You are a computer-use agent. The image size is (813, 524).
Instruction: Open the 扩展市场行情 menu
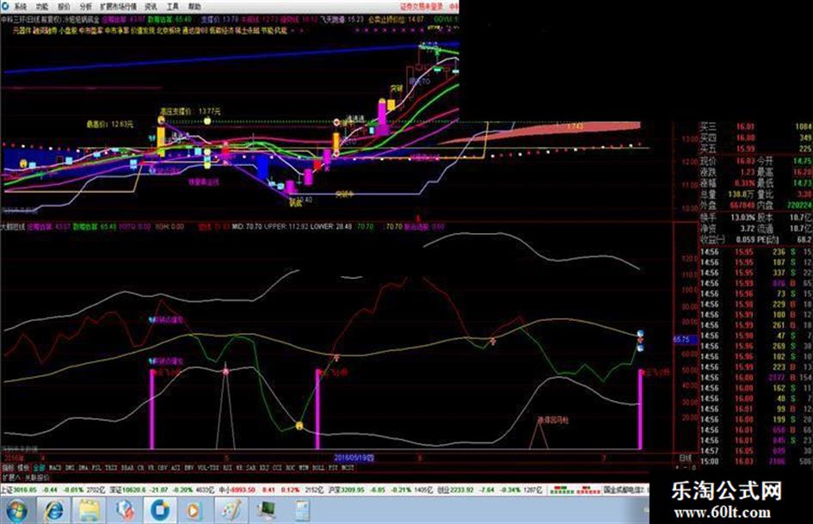(118, 7)
